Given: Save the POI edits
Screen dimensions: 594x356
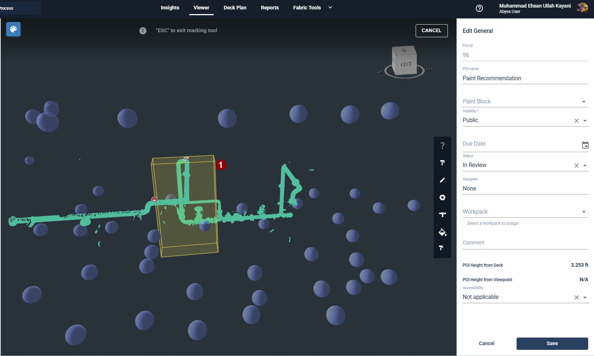Looking at the screenshot, I should pyautogui.click(x=552, y=343).
